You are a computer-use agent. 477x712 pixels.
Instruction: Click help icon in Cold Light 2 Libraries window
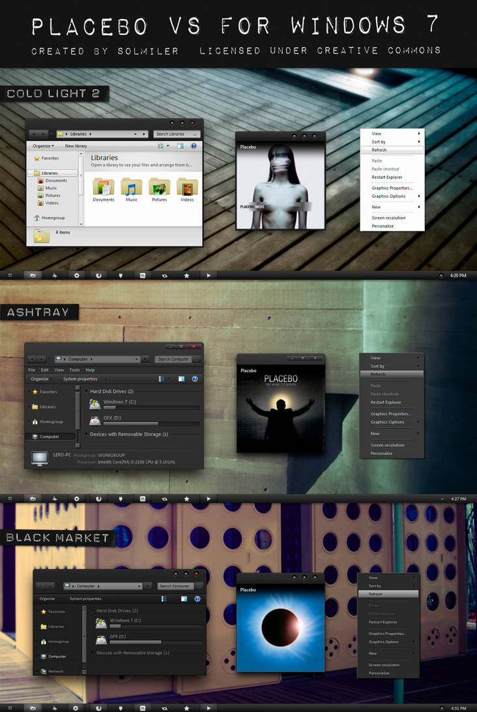click(194, 146)
